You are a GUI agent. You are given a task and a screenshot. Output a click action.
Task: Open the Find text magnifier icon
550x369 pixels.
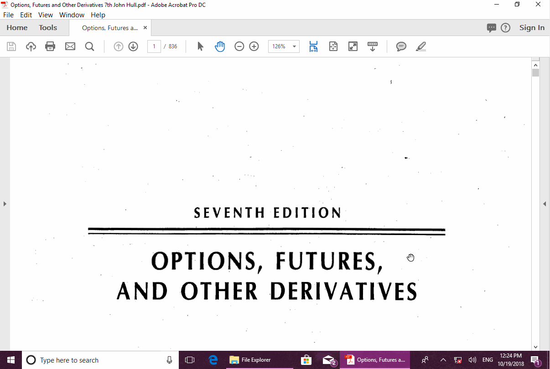tap(90, 46)
